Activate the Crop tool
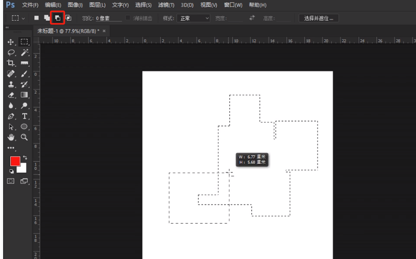Screen dimensions: 416x259 click(x=10, y=63)
